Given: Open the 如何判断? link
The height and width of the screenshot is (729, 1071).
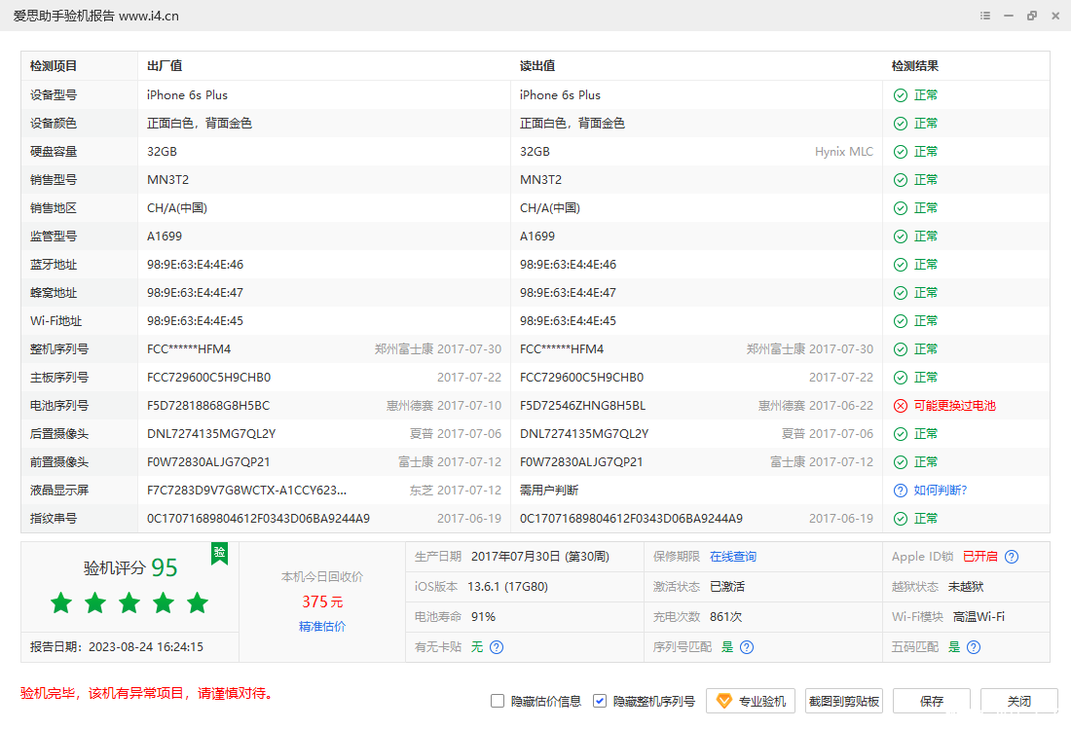Looking at the screenshot, I should tap(941, 491).
